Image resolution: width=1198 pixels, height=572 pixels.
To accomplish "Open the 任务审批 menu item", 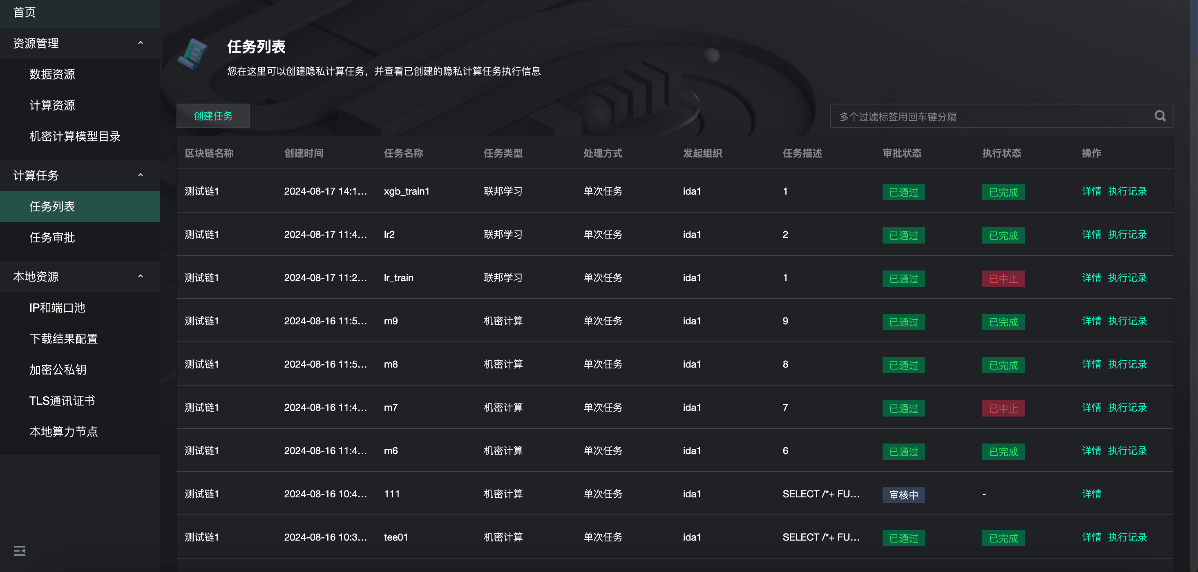I will pos(52,238).
